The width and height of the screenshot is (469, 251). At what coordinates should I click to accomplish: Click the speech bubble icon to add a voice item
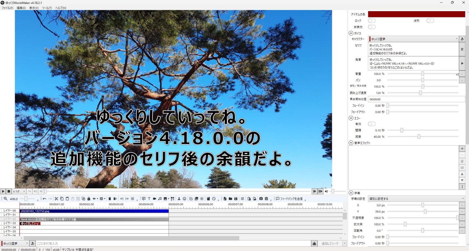(144, 198)
